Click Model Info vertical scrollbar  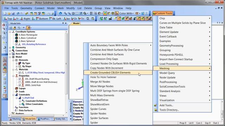(66, 64)
